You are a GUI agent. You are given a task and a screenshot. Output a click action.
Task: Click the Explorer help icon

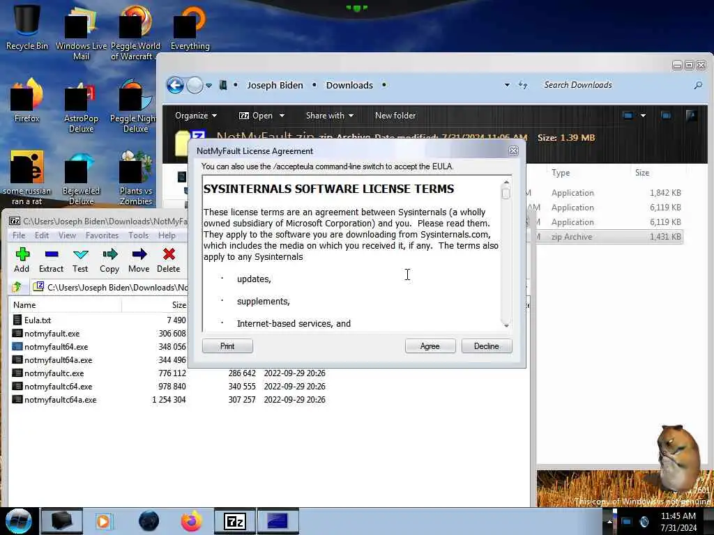point(692,116)
